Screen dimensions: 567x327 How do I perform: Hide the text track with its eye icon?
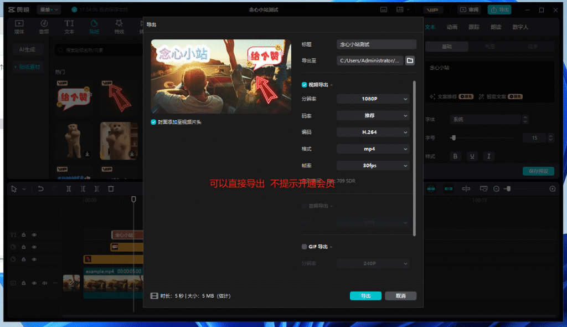pos(34,234)
